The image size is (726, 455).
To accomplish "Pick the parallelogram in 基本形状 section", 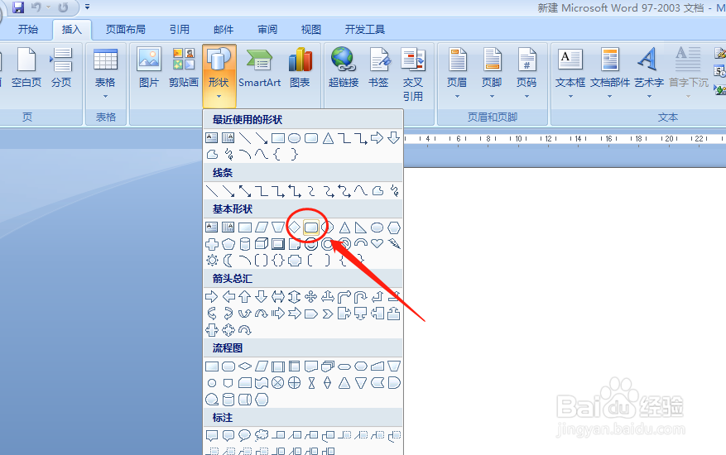I will pos(262,227).
